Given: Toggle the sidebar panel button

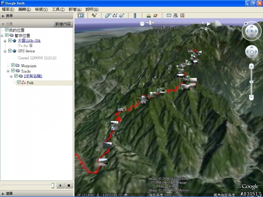Looking at the screenshot, I should pos(81,16).
